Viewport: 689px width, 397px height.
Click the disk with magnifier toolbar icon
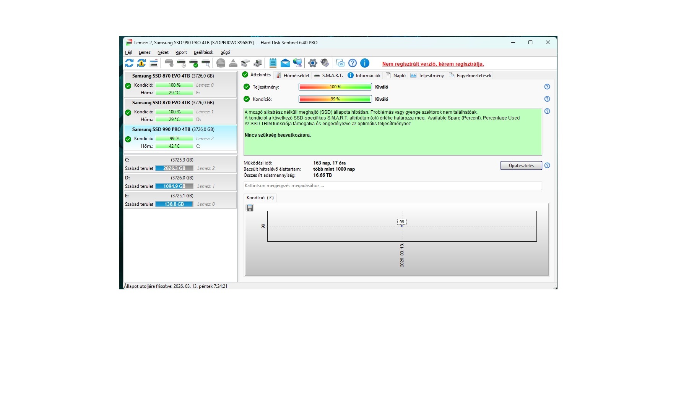click(x=206, y=63)
